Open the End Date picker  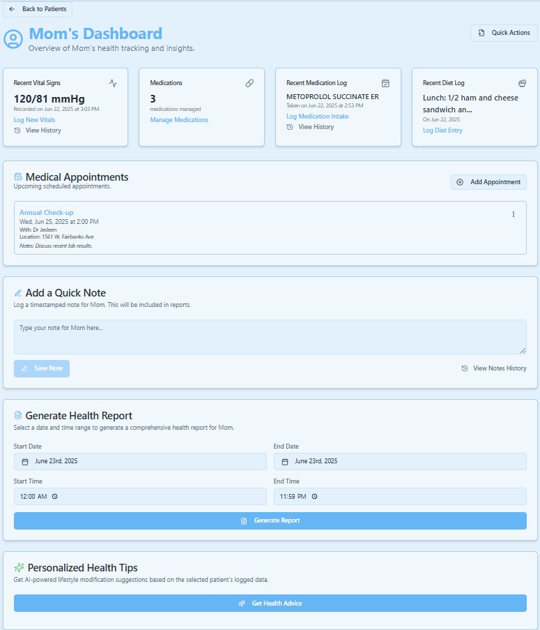(x=400, y=461)
